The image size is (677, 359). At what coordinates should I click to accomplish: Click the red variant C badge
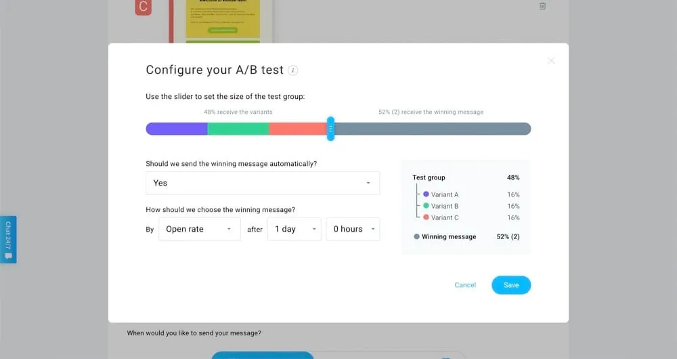coord(143,7)
